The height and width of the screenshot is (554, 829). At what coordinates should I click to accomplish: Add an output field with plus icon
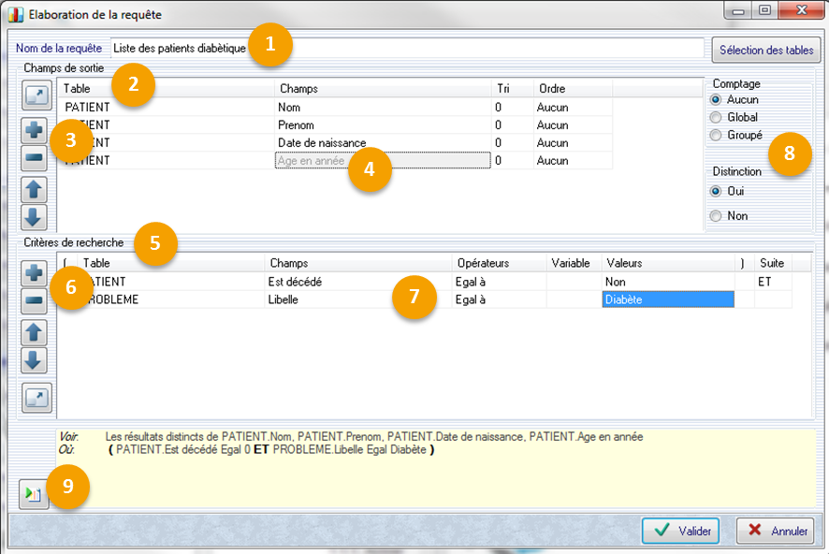tap(35, 130)
